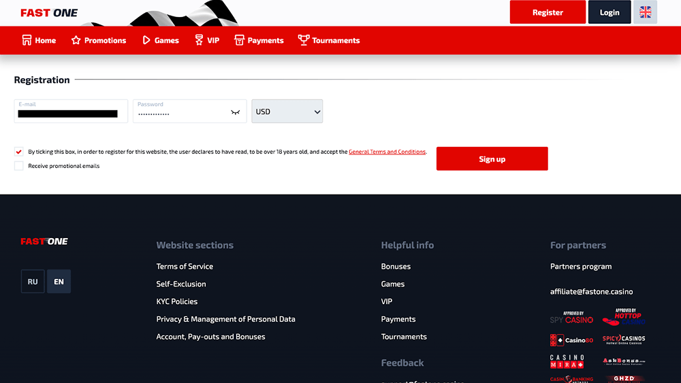Click the CasinoBD partner logo

[571, 339]
